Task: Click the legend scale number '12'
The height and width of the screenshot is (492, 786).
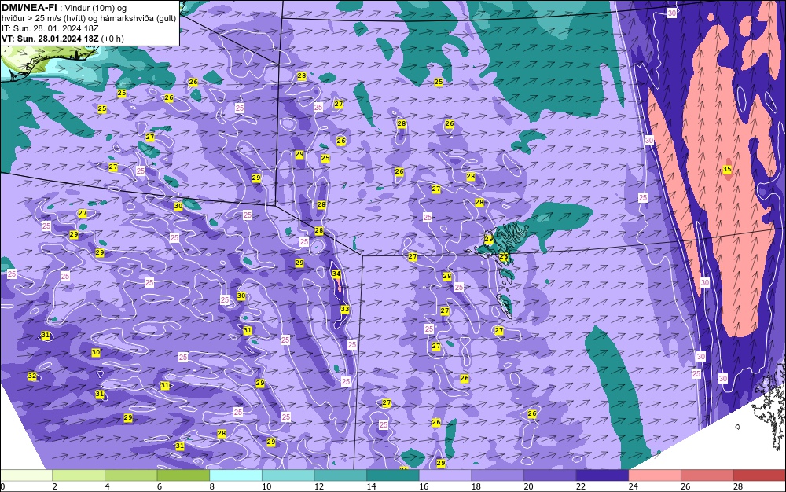Action: tap(319, 486)
